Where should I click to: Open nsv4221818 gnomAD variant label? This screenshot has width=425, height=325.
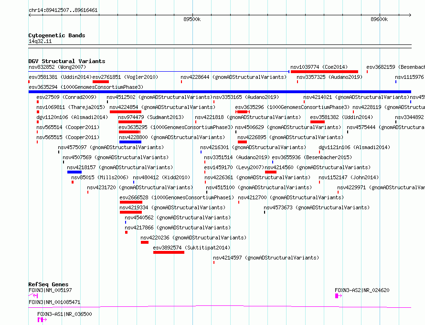[x=248, y=117]
